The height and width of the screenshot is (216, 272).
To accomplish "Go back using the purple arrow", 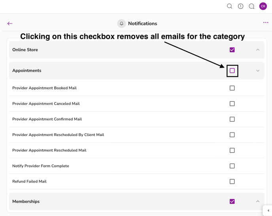I will point(10,24).
